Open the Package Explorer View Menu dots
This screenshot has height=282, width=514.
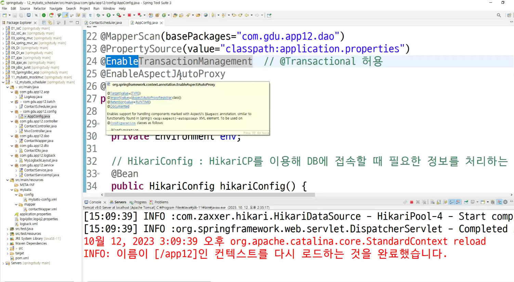(x=65, y=23)
